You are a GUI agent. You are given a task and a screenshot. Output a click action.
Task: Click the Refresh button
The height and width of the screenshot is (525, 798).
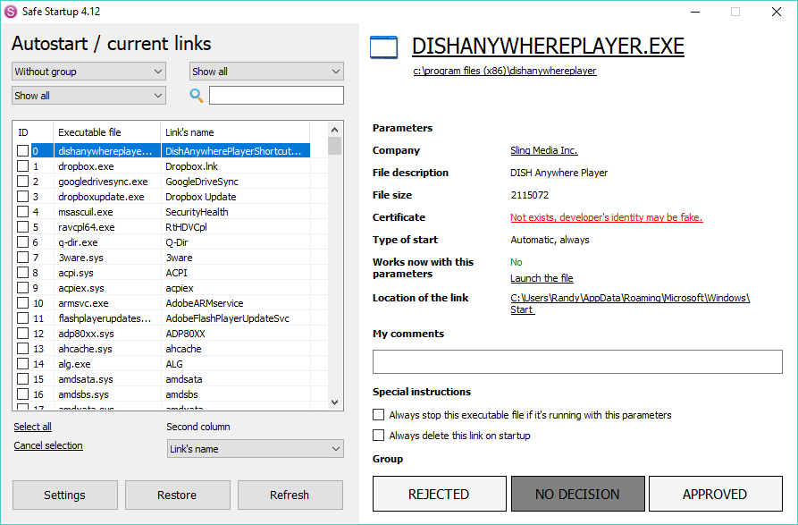(290, 495)
